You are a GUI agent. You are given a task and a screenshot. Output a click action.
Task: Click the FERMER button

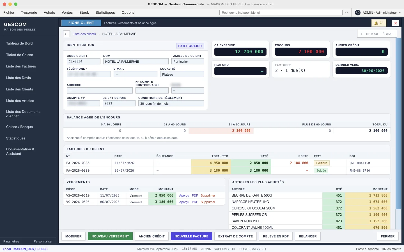[x=388, y=236]
